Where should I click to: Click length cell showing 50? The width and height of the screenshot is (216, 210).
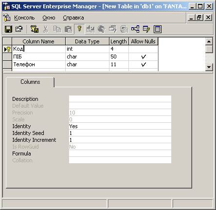tap(119, 57)
